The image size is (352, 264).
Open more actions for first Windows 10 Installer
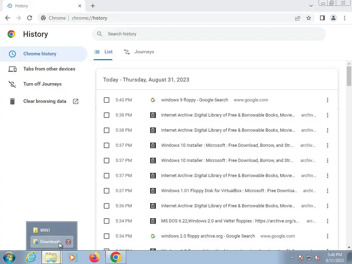(x=328, y=145)
